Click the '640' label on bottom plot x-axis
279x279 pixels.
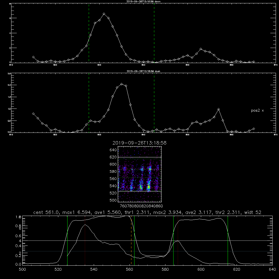click(x=272, y=270)
